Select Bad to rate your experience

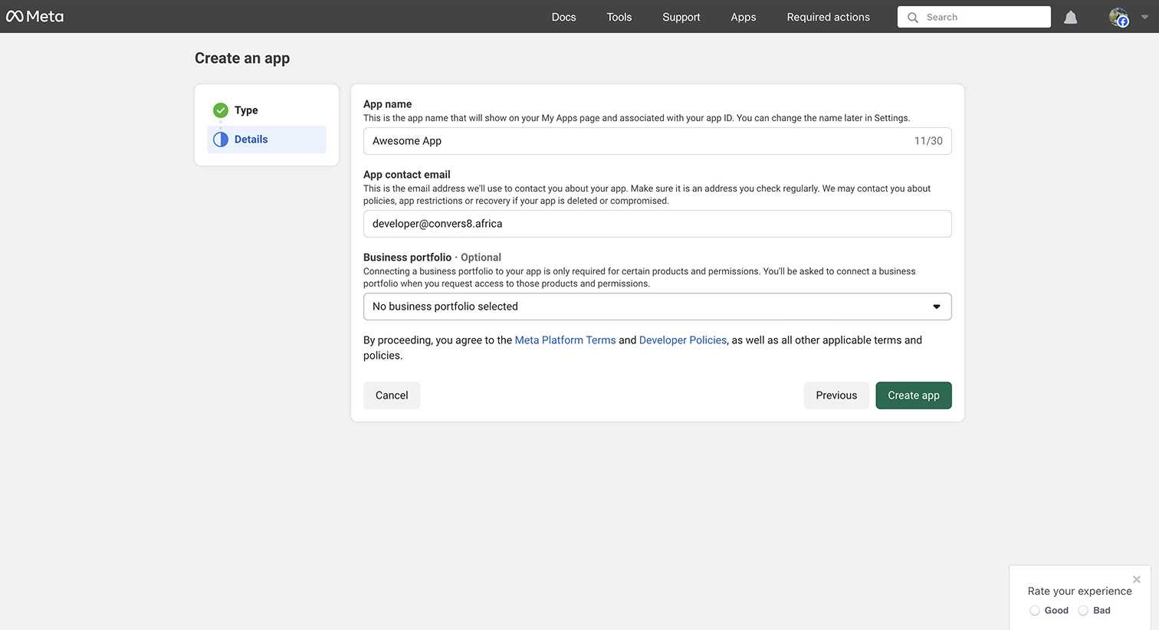point(1082,610)
